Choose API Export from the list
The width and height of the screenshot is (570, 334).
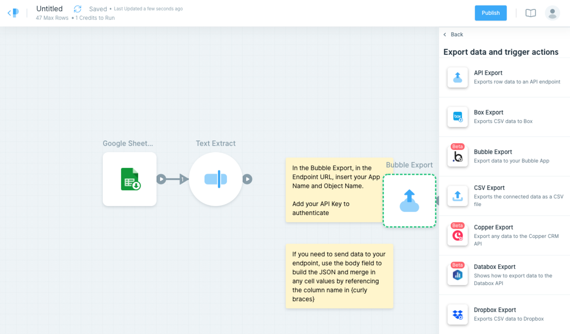504,77
